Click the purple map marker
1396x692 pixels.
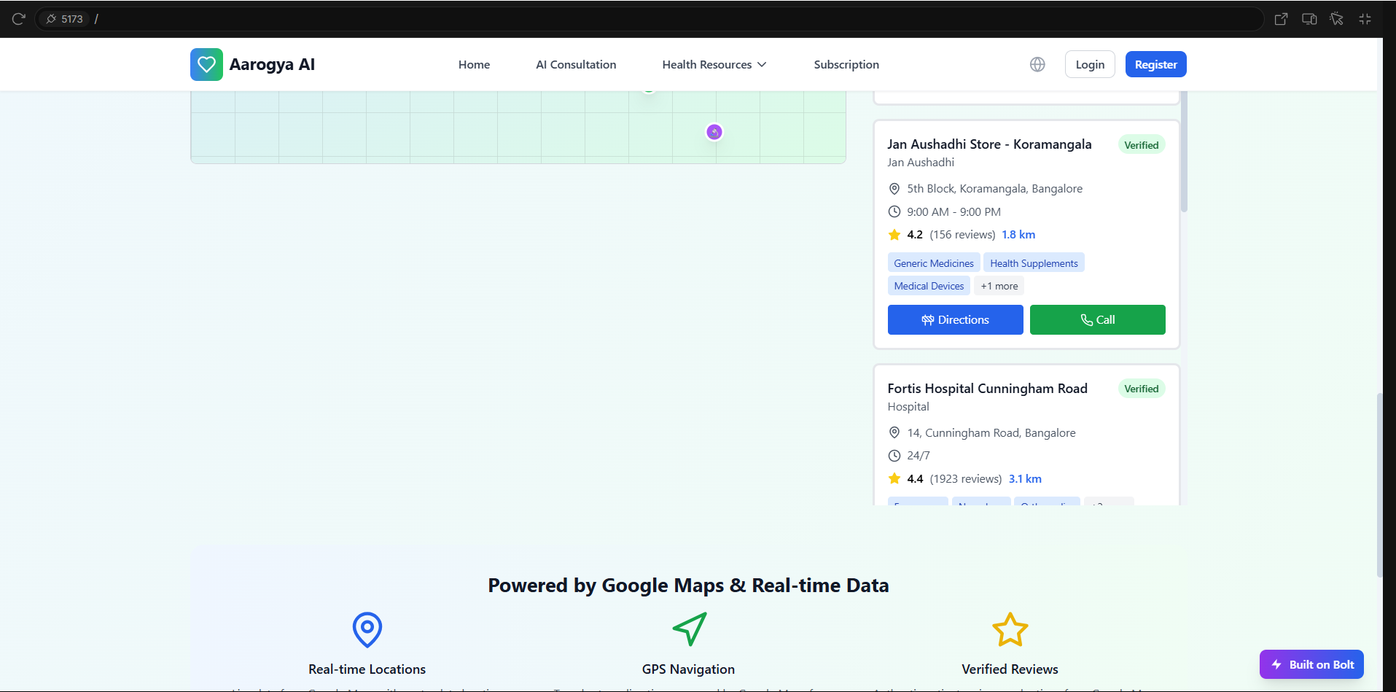pos(714,132)
